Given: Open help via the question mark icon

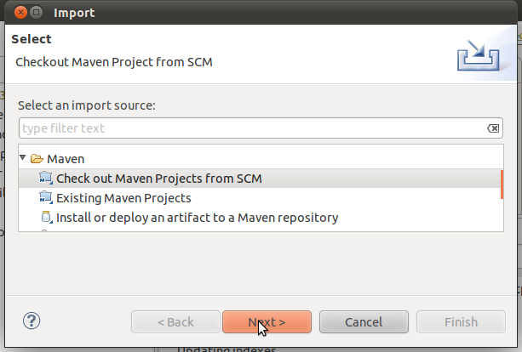Looking at the screenshot, I should point(32,321).
